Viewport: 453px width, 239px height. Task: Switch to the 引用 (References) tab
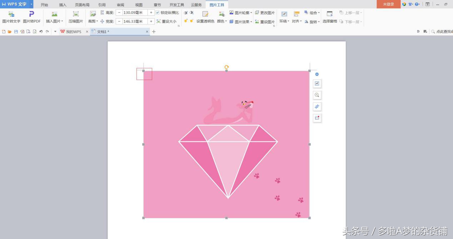[x=102, y=5]
